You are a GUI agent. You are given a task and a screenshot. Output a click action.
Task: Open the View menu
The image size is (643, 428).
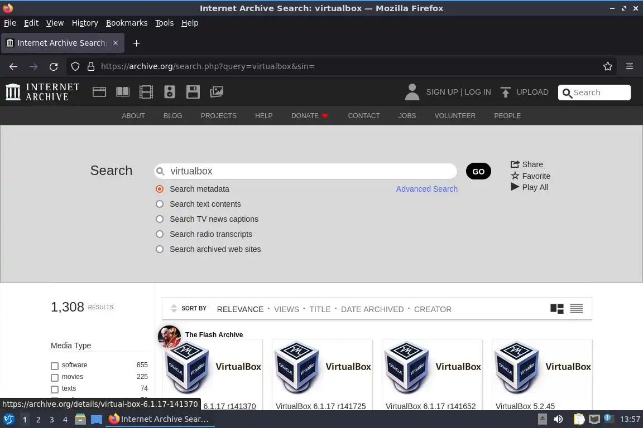55,23
